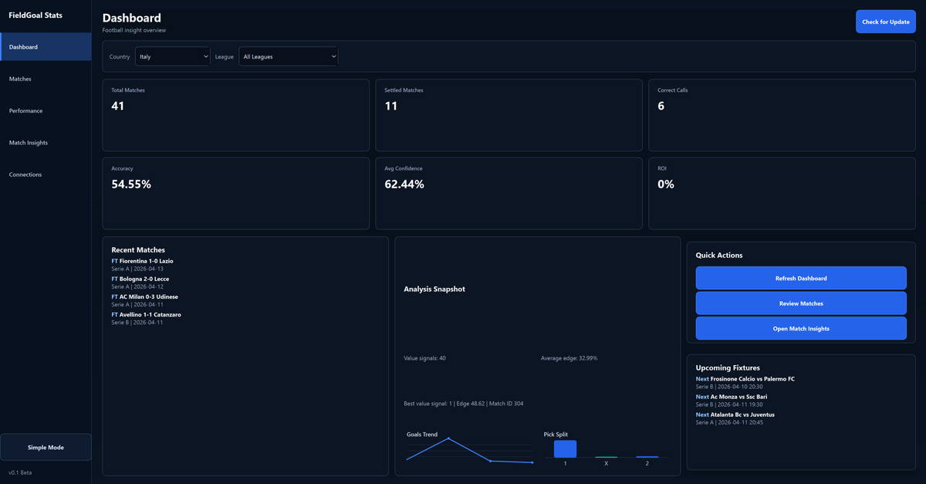Click the Settled Matches value 11

coord(390,106)
